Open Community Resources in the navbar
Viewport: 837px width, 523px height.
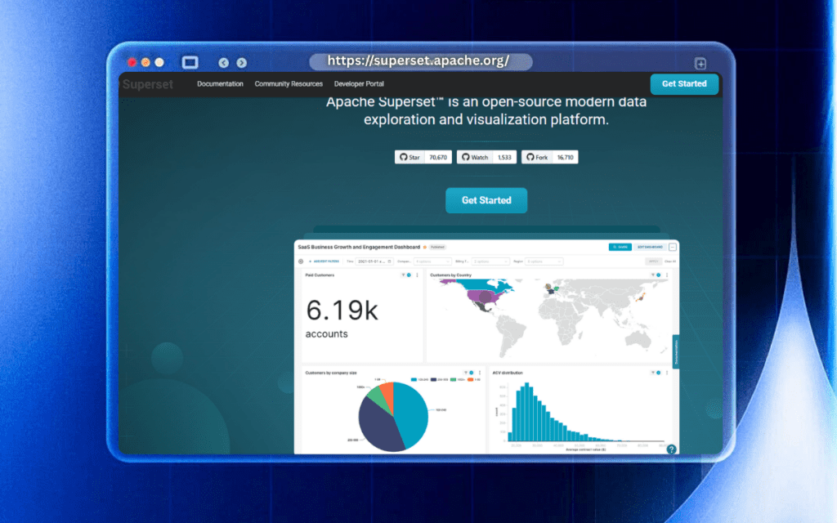pyautogui.click(x=289, y=84)
